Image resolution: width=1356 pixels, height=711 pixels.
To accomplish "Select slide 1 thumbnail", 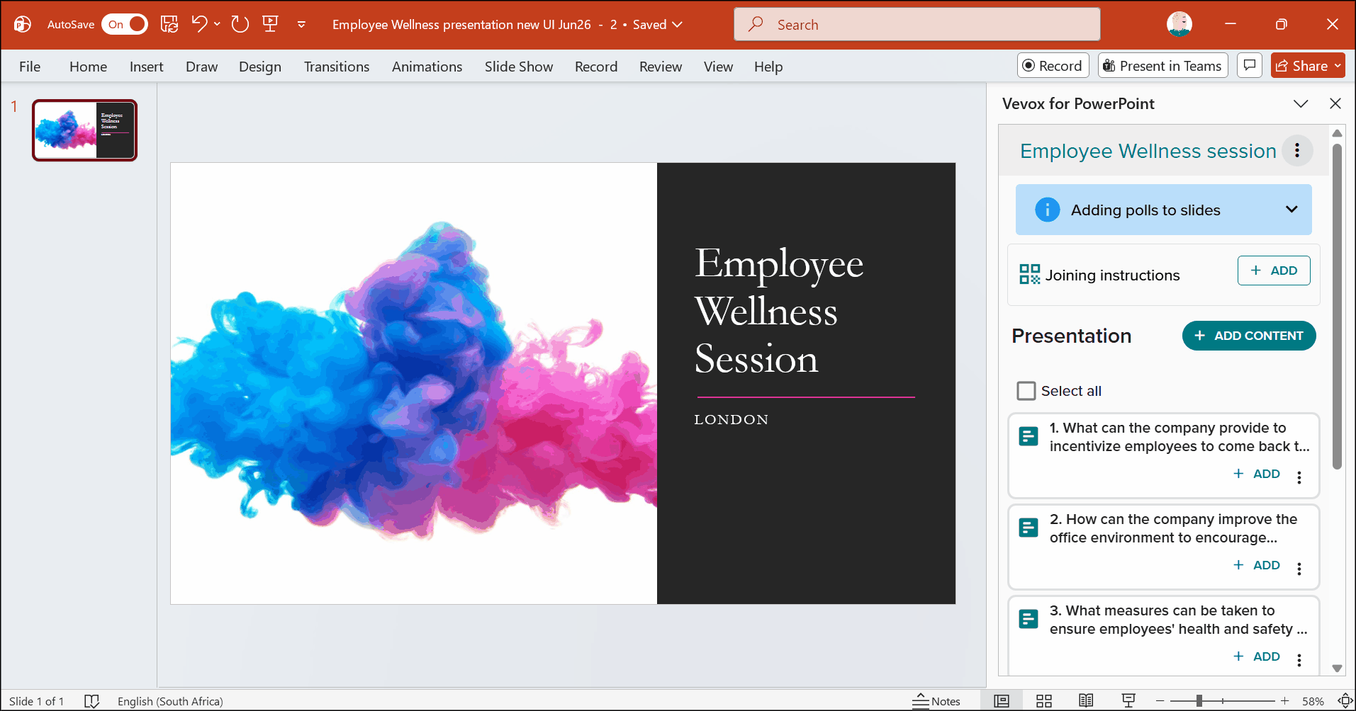I will [84, 130].
